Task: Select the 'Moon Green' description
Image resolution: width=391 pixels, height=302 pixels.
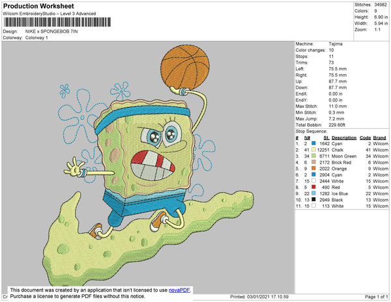Action: coord(344,156)
